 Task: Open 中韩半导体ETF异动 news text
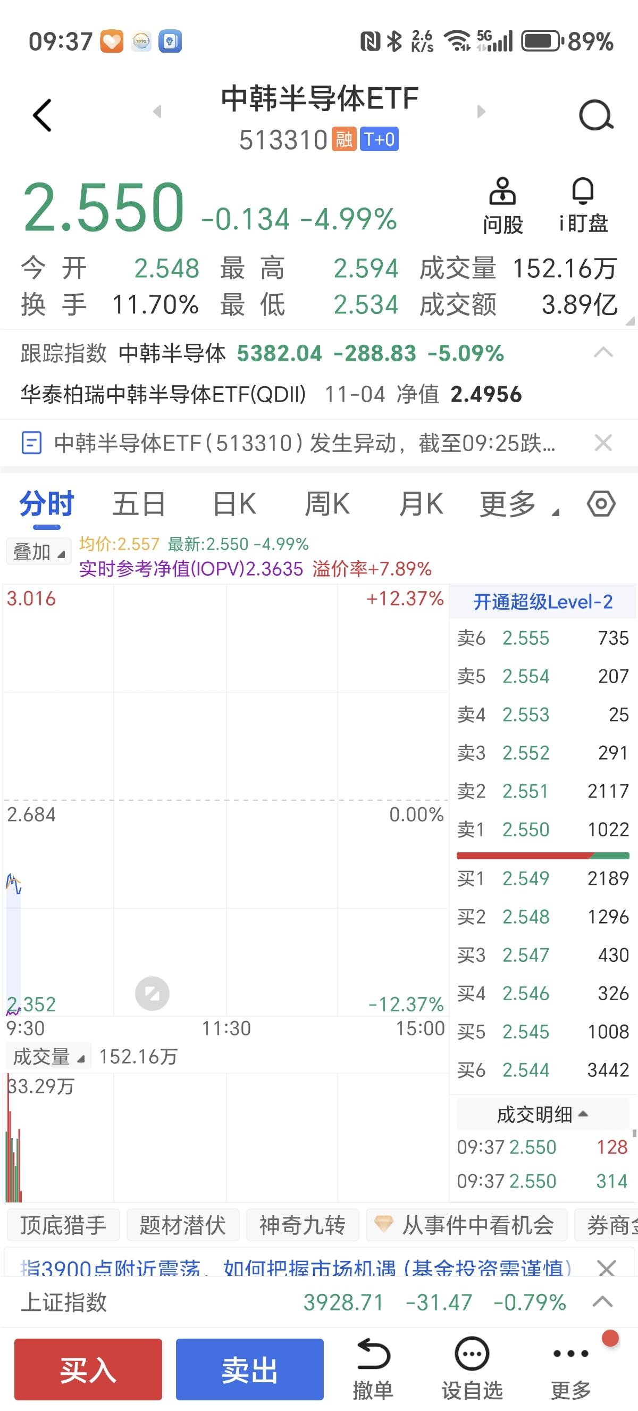point(305,443)
